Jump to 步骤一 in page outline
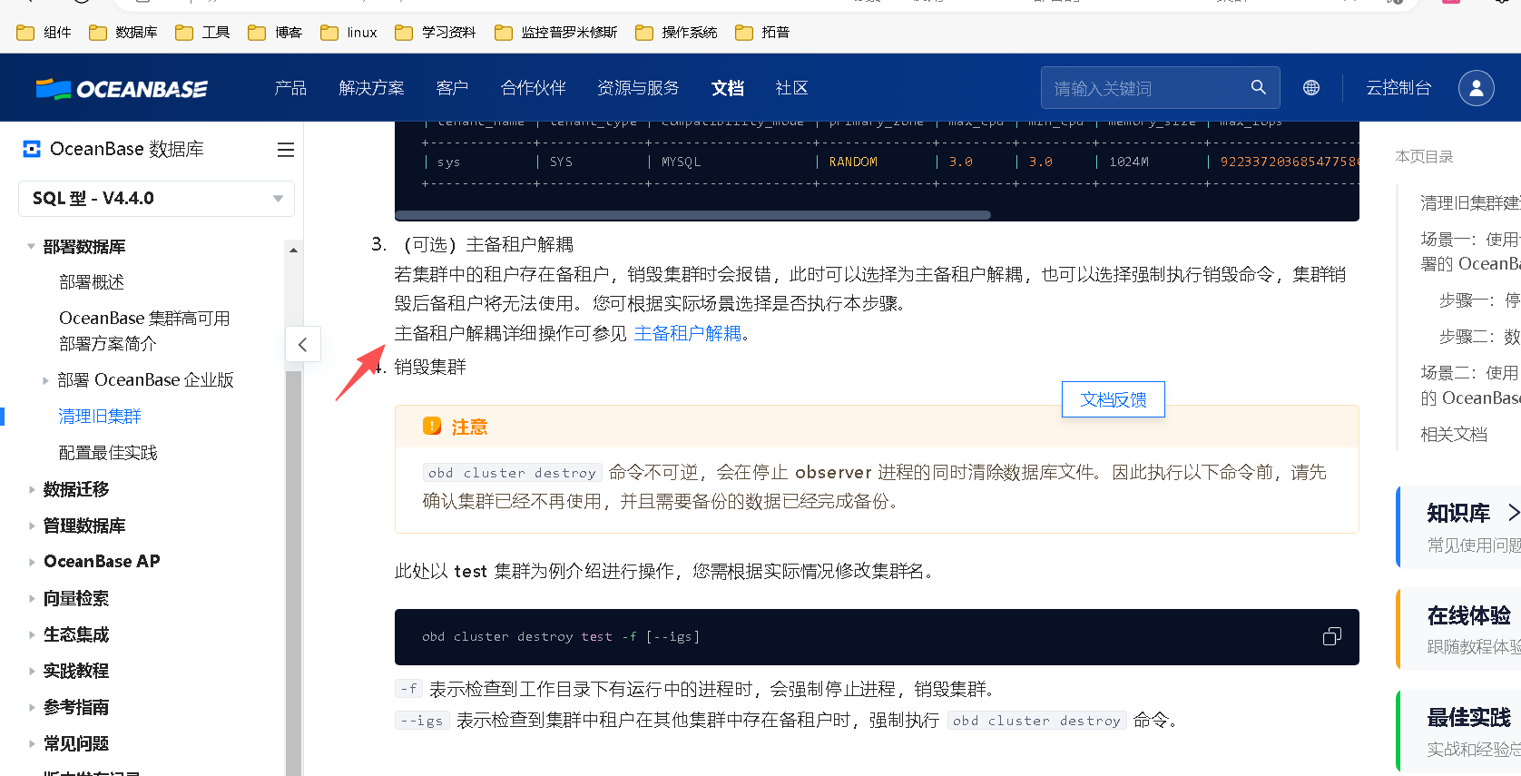This screenshot has height=776, width=1521. pos(1479,300)
